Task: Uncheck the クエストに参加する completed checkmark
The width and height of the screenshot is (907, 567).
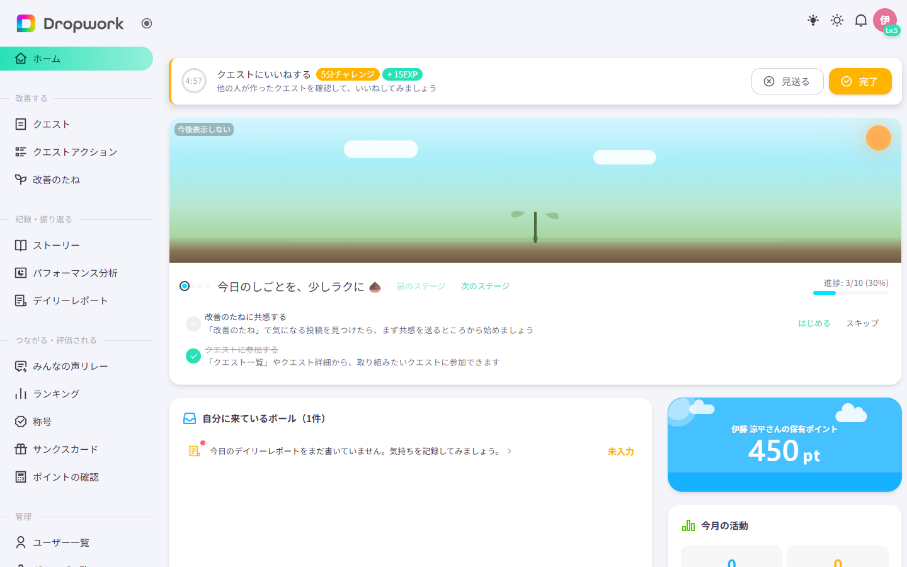Action: (x=193, y=356)
